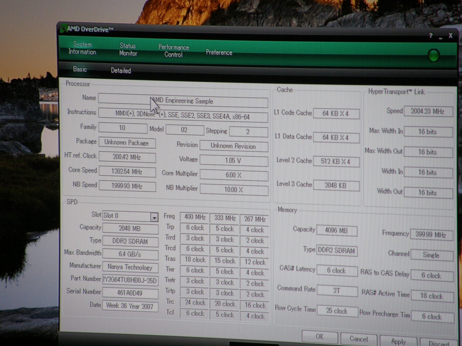Minimize the AMD OverDrive window
This screenshot has width=462, height=346.
[440, 38]
